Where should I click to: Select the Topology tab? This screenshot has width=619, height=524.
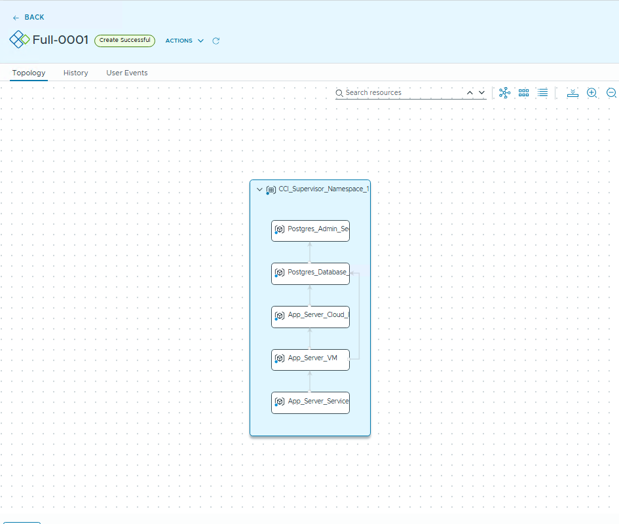point(29,73)
